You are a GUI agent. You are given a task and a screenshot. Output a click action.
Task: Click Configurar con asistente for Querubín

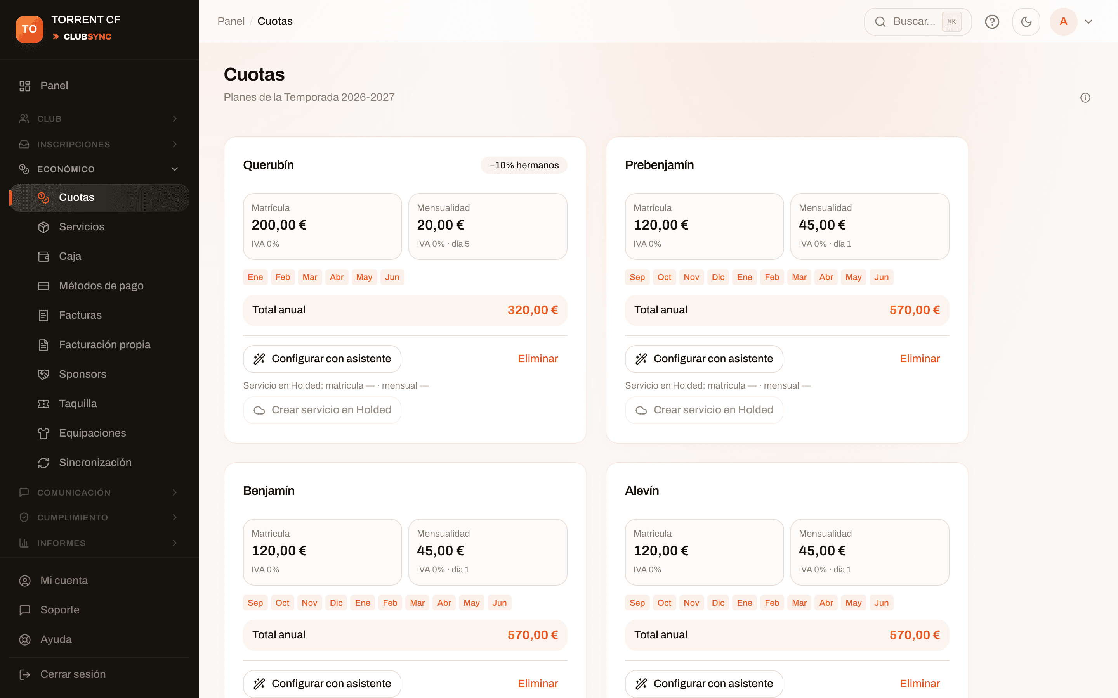pyautogui.click(x=322, y=359)
